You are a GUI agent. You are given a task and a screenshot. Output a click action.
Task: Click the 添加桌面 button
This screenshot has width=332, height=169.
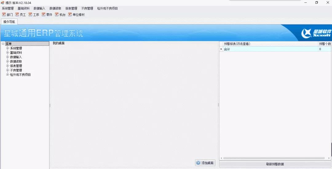pos(205,163)
